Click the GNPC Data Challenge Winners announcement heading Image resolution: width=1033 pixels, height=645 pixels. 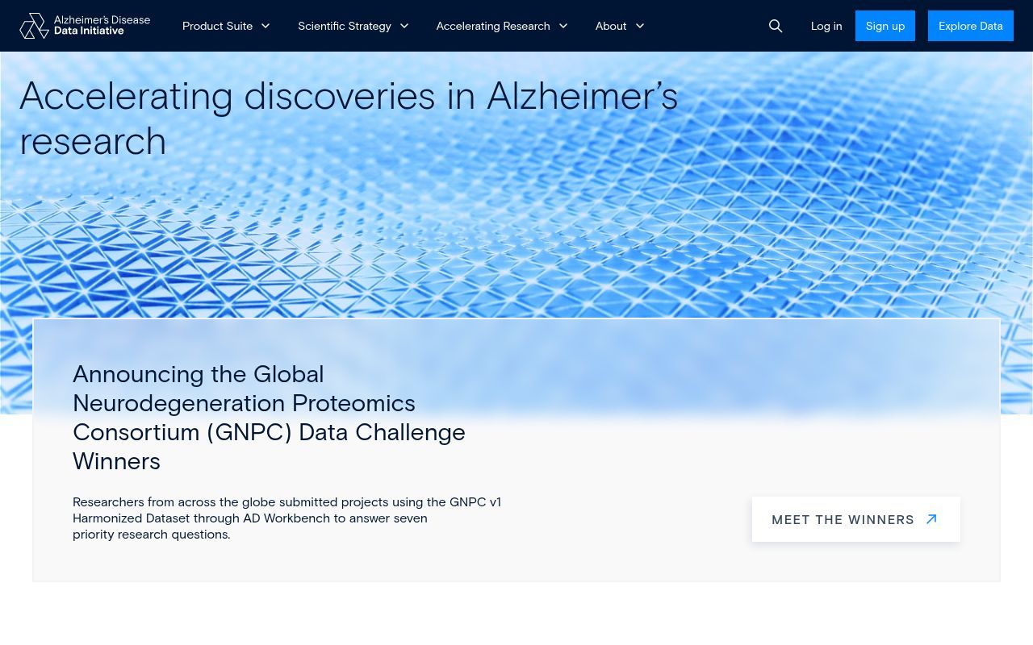coord(270,418)
